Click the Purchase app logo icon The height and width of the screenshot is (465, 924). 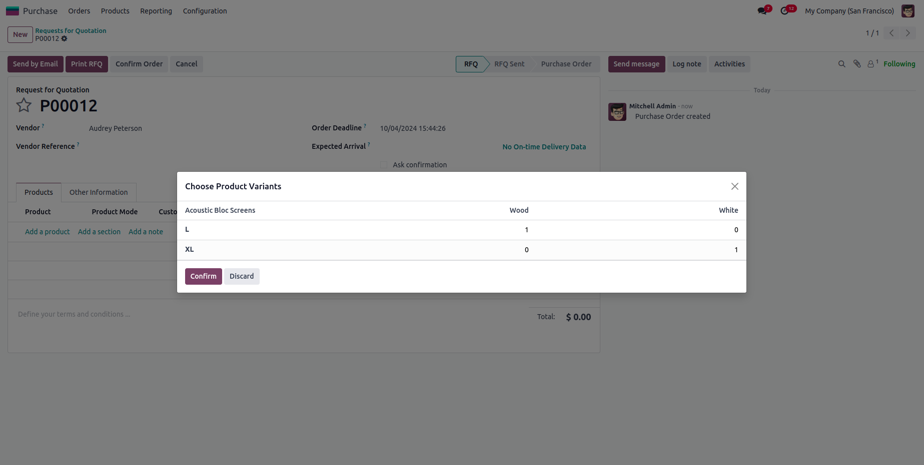(13, 11)
